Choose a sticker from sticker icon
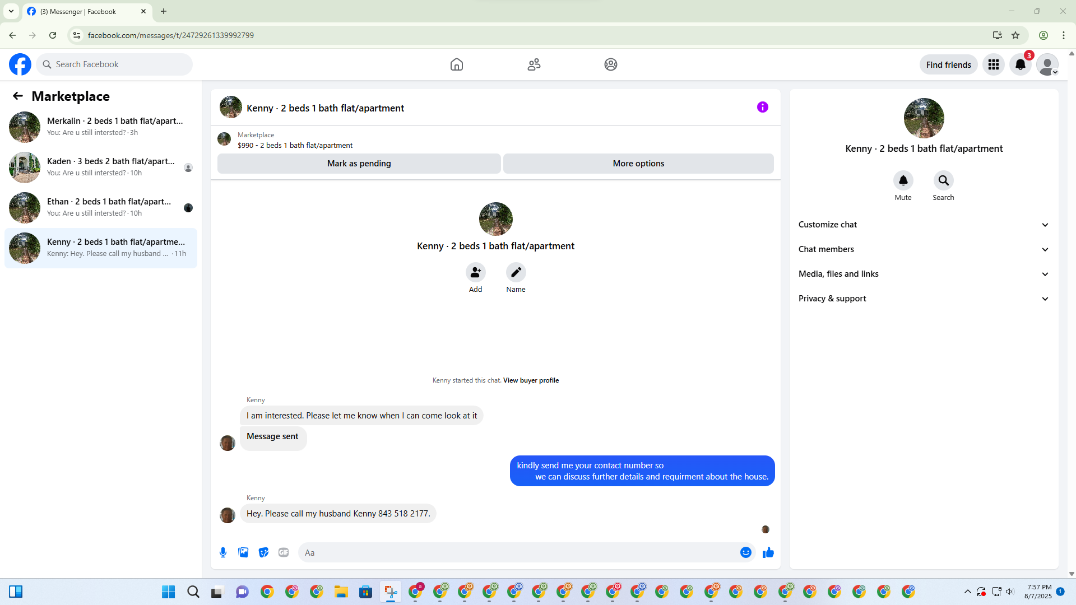 tap(263, 552)
